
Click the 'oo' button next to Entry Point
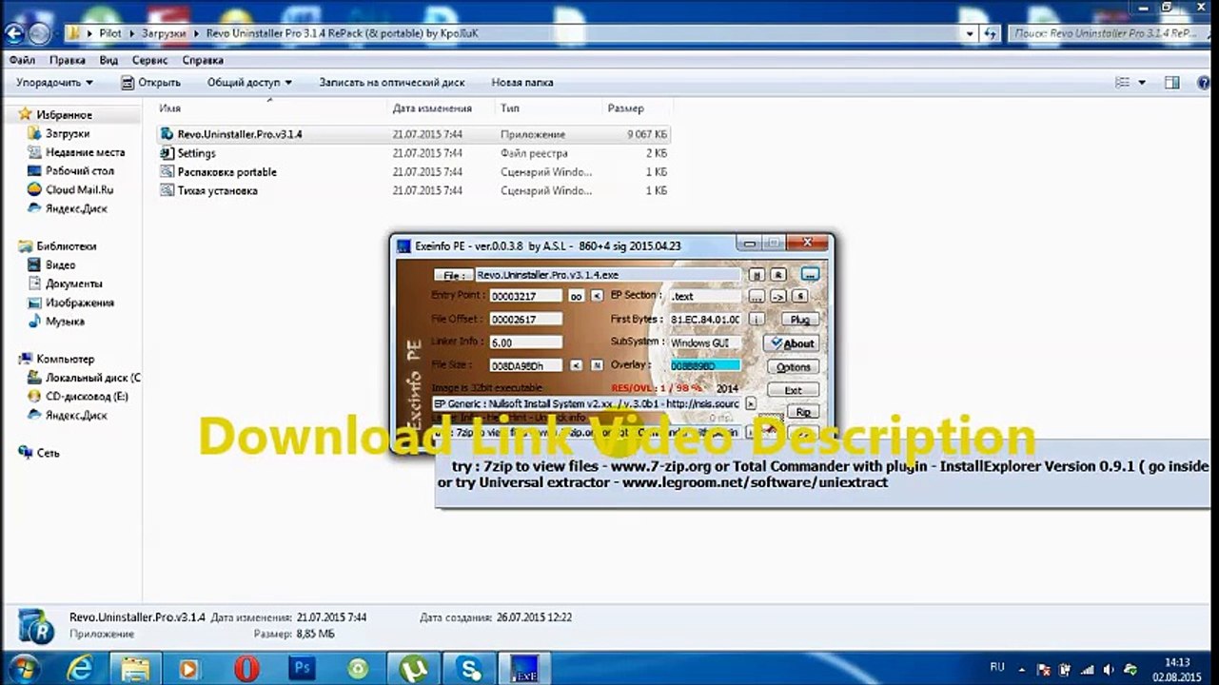[576, 296]
